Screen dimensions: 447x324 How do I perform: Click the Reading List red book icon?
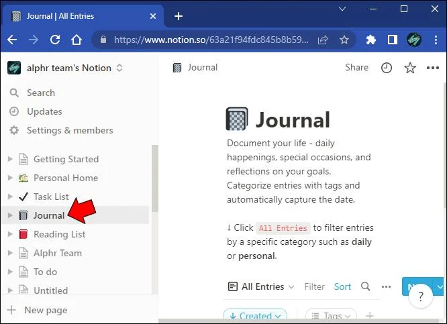point(23,234)
